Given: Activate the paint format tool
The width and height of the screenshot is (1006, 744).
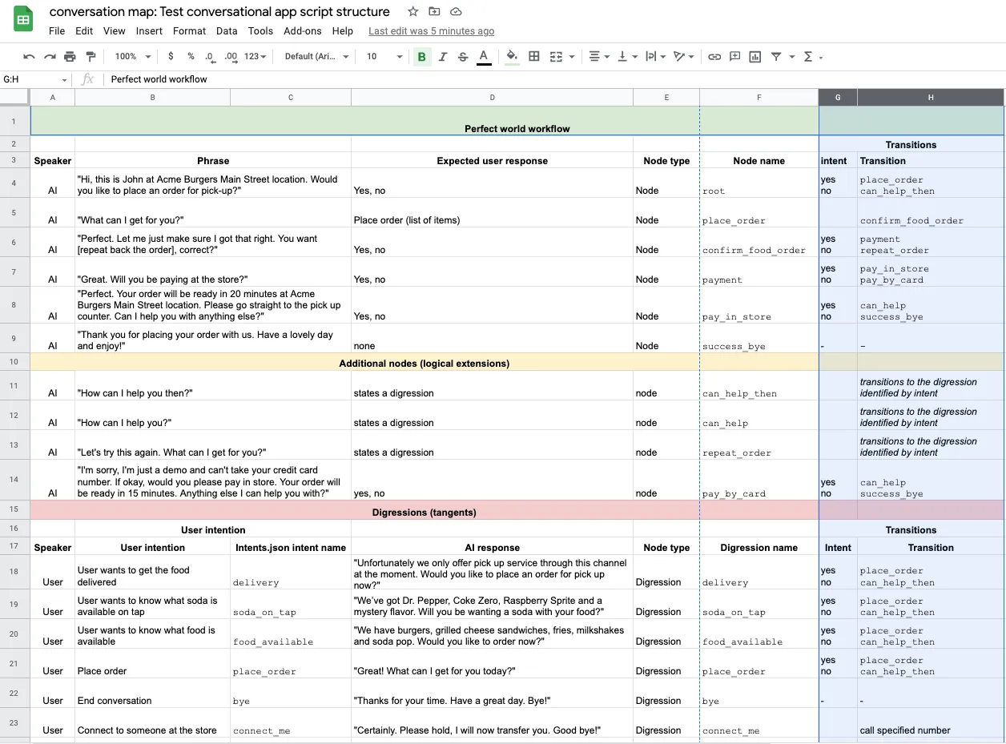Looking at the screenshot, I should pos(91,57).
